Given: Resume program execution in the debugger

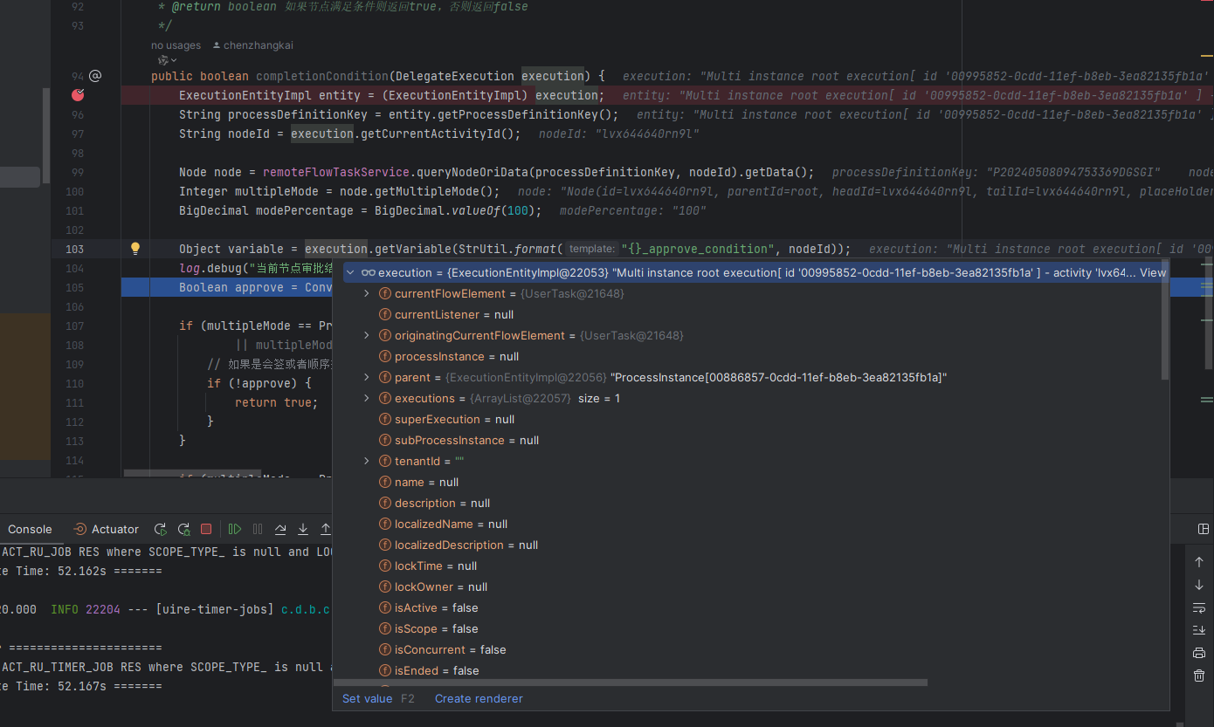Looking at the screenshot, I should (234, 529).
